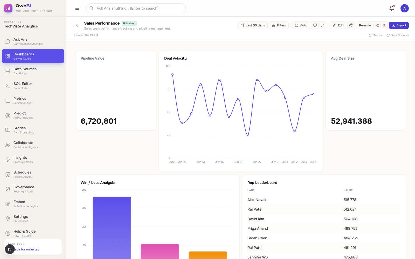Click the round N badge icon
The image size is (415, 259).
(10, 249)
